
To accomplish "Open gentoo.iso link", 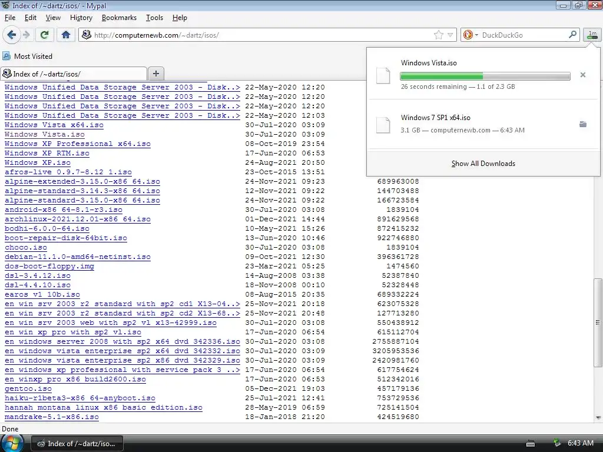I will coord(28,388).
